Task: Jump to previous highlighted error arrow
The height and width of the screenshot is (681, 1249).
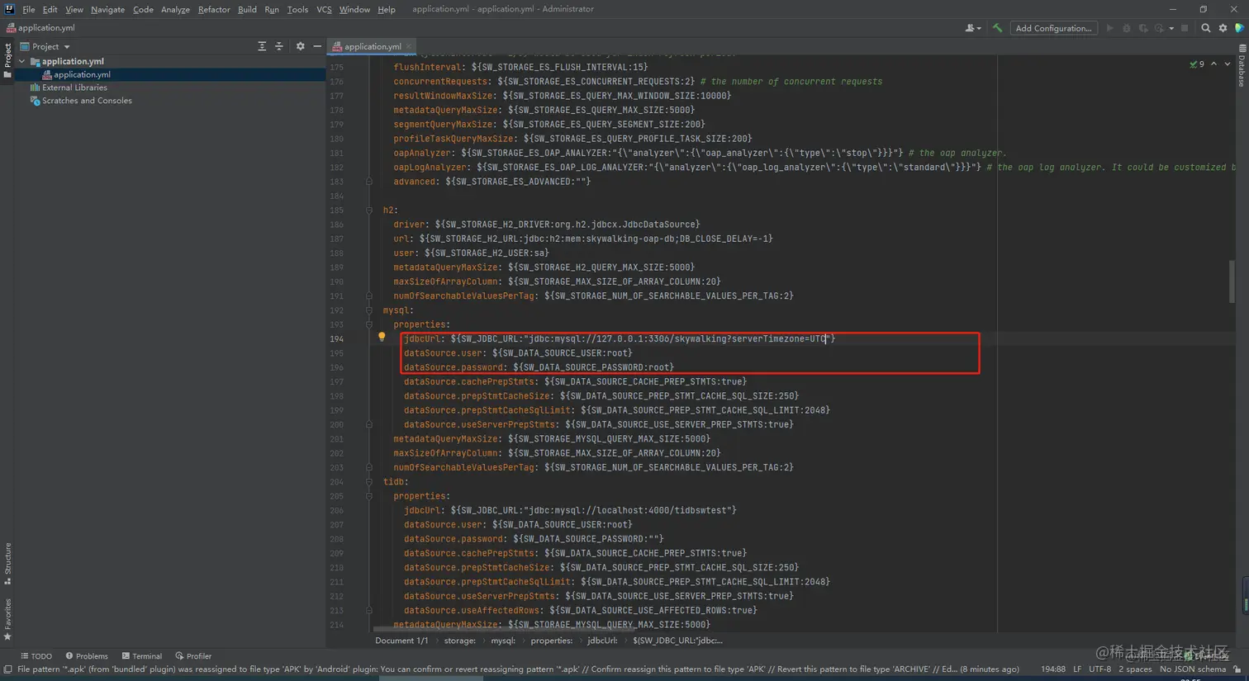Action: click(x=1213, y=64)
